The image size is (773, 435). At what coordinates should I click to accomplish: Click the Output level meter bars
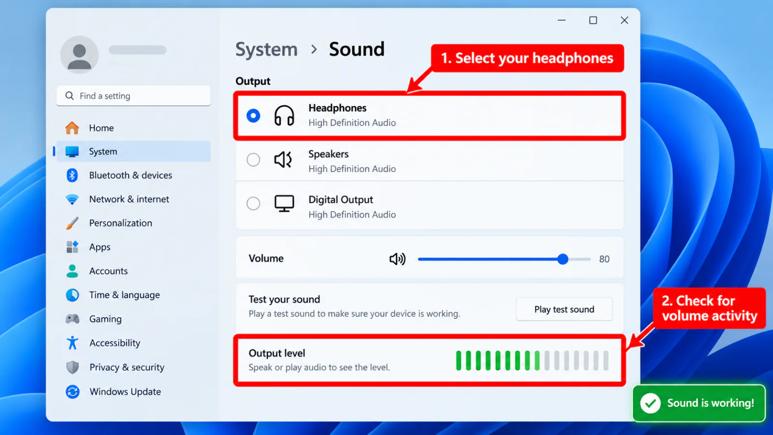coord(532,361)
